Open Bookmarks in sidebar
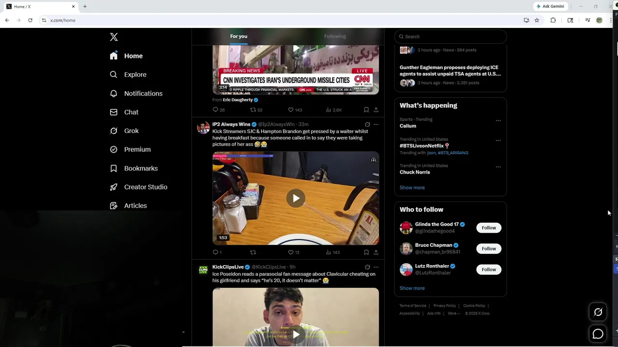Viewport: 618px width, 347px height. (x=134, y=168)
